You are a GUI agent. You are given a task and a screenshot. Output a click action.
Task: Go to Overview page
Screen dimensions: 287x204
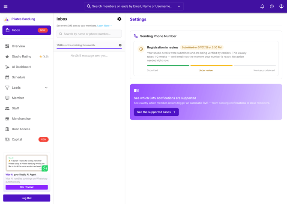[x=27, y=46]
